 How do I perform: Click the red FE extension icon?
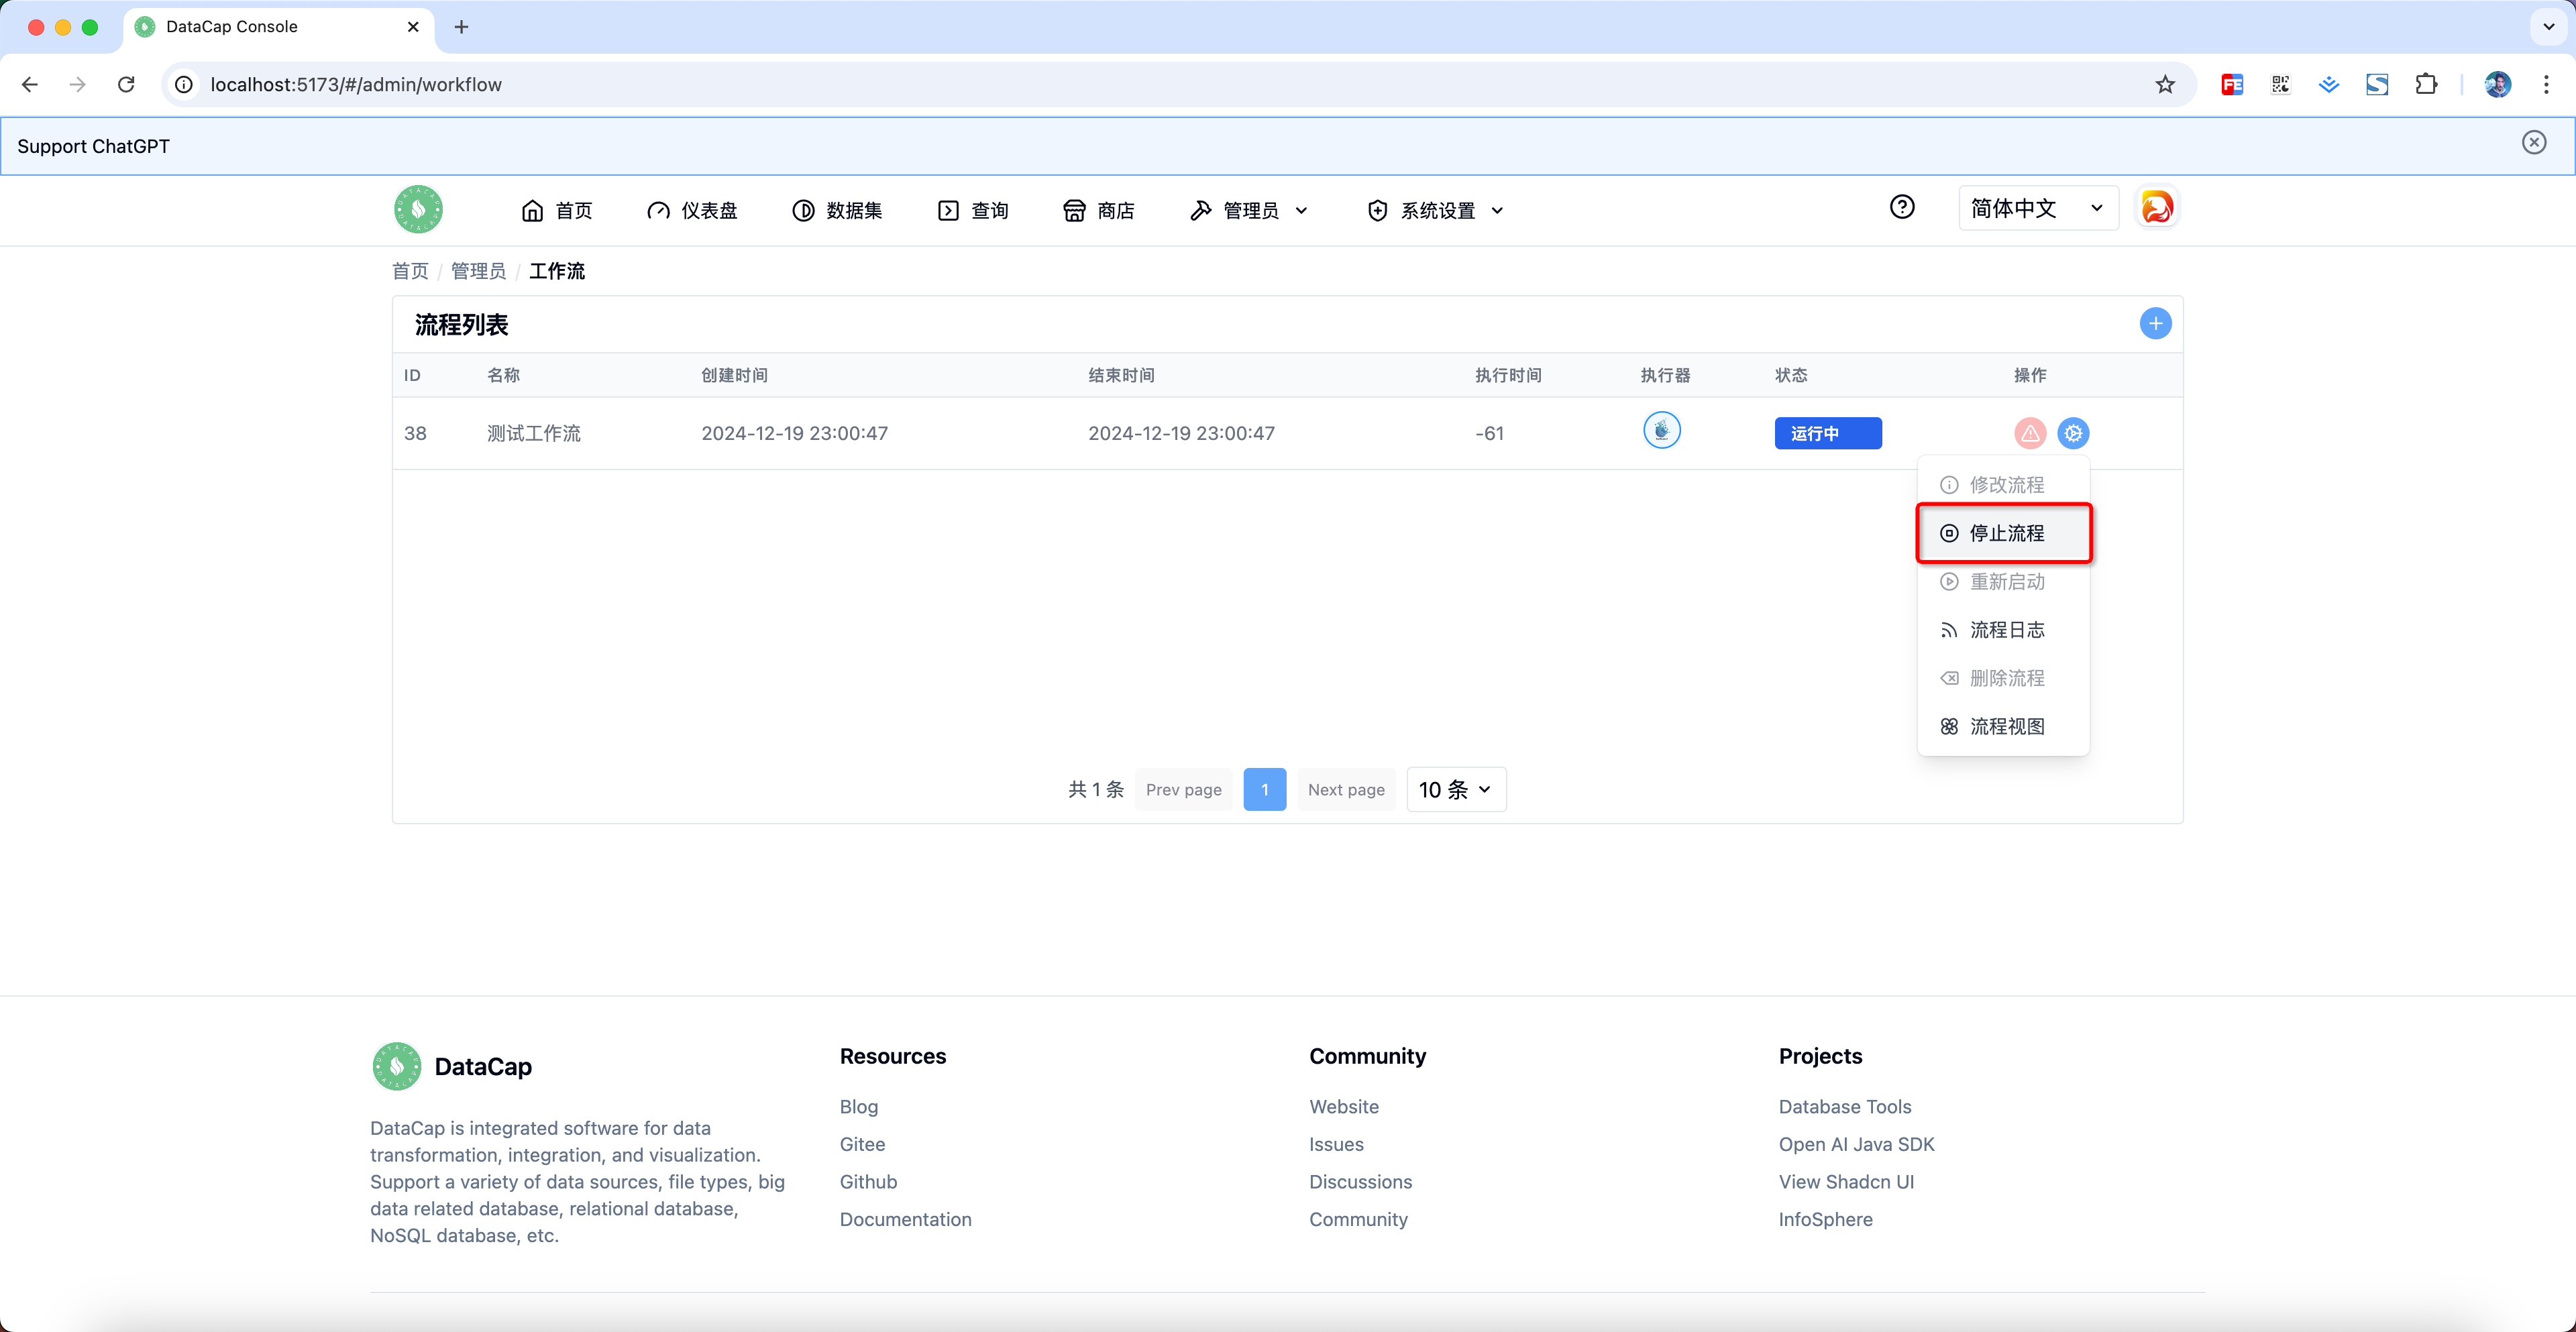2232,85
